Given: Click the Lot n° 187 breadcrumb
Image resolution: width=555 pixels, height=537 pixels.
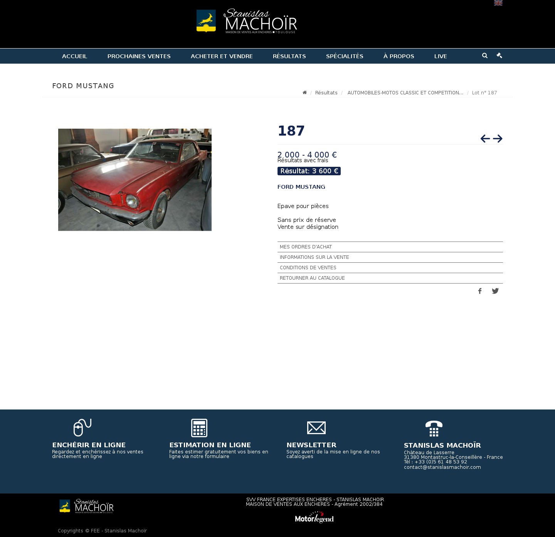Looking at the screenshot, I should click(x=484, y=93).
